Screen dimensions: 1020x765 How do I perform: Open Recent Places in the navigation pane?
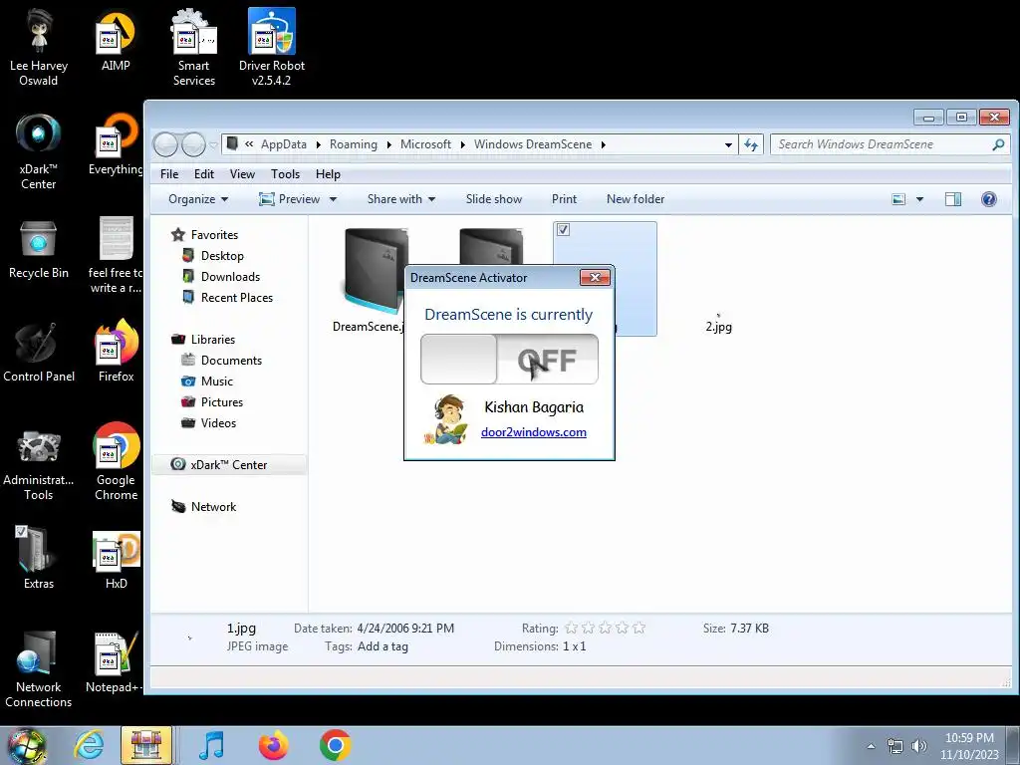(237, 297)
